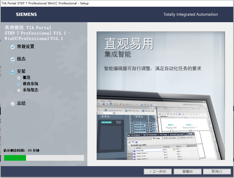Image resolution: width=234 pixels, height=178 pixels.
Task: Click the 安装(I) install button
Action: [187, 172]
